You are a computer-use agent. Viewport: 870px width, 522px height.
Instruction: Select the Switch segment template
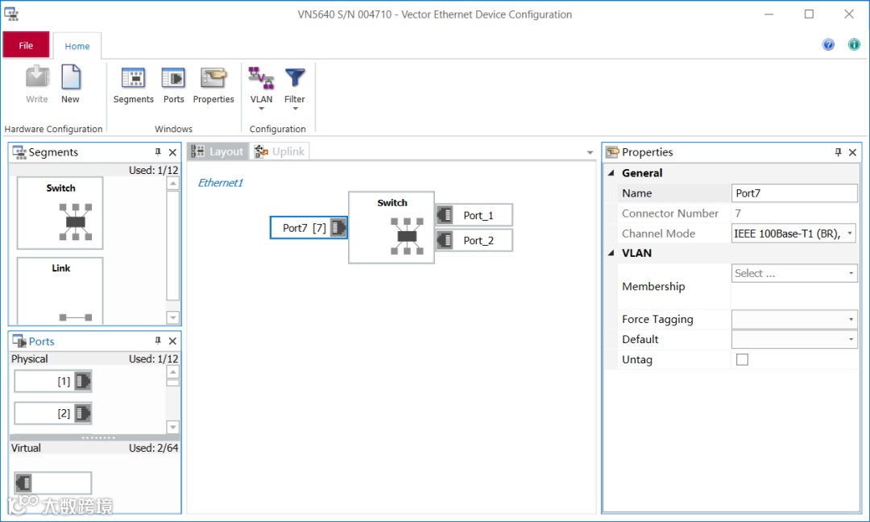pos(60,213)
